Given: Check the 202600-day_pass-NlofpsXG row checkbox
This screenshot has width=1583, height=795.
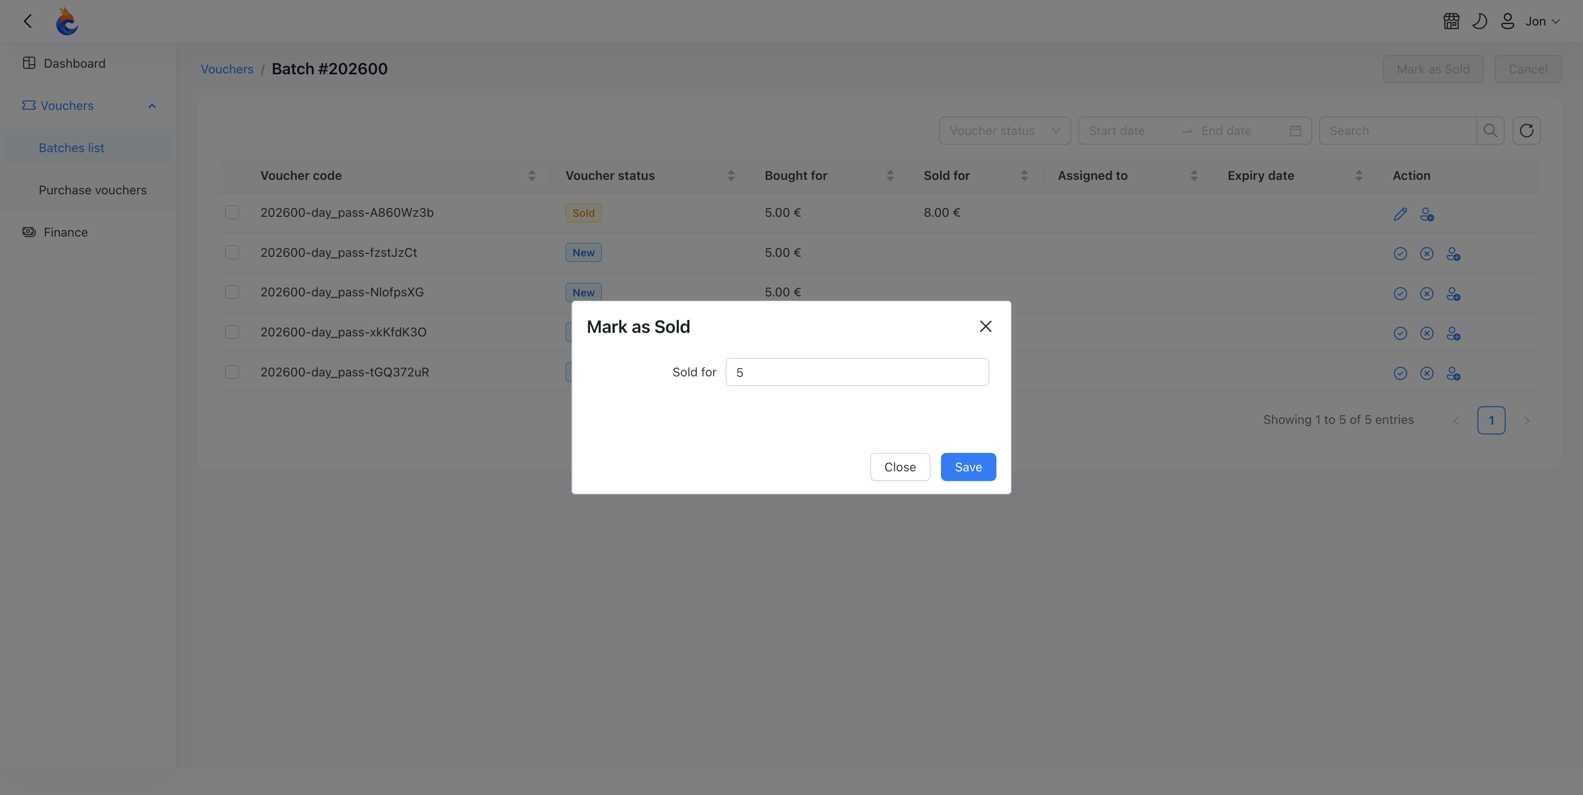Looking at the screenshot, I should 232,292.
